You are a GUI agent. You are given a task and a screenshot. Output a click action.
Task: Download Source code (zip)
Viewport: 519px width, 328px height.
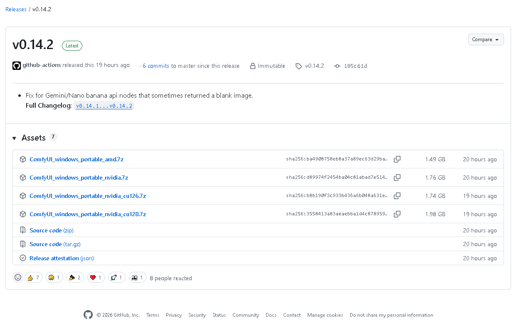click(52, 230)
